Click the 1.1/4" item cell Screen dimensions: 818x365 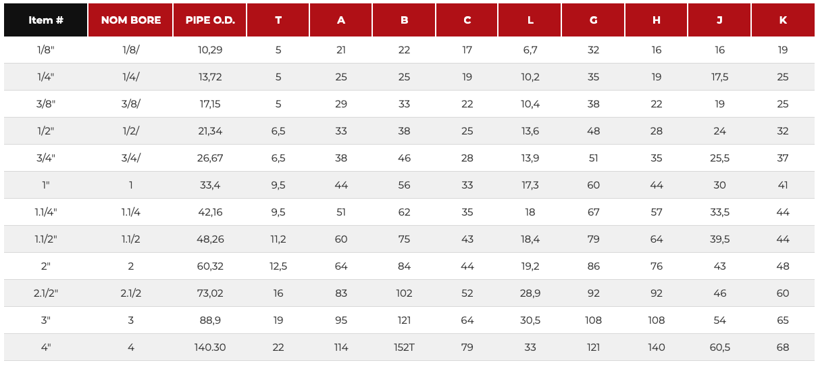tap(46, 212)
